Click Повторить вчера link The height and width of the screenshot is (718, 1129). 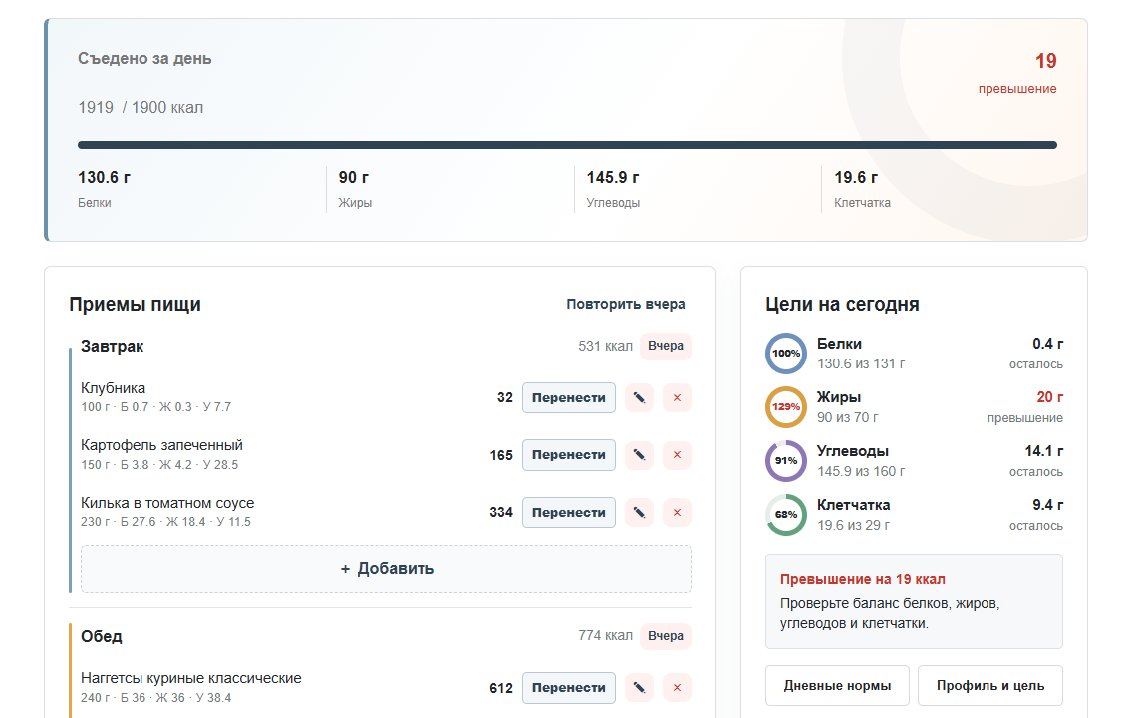(626, 305)
